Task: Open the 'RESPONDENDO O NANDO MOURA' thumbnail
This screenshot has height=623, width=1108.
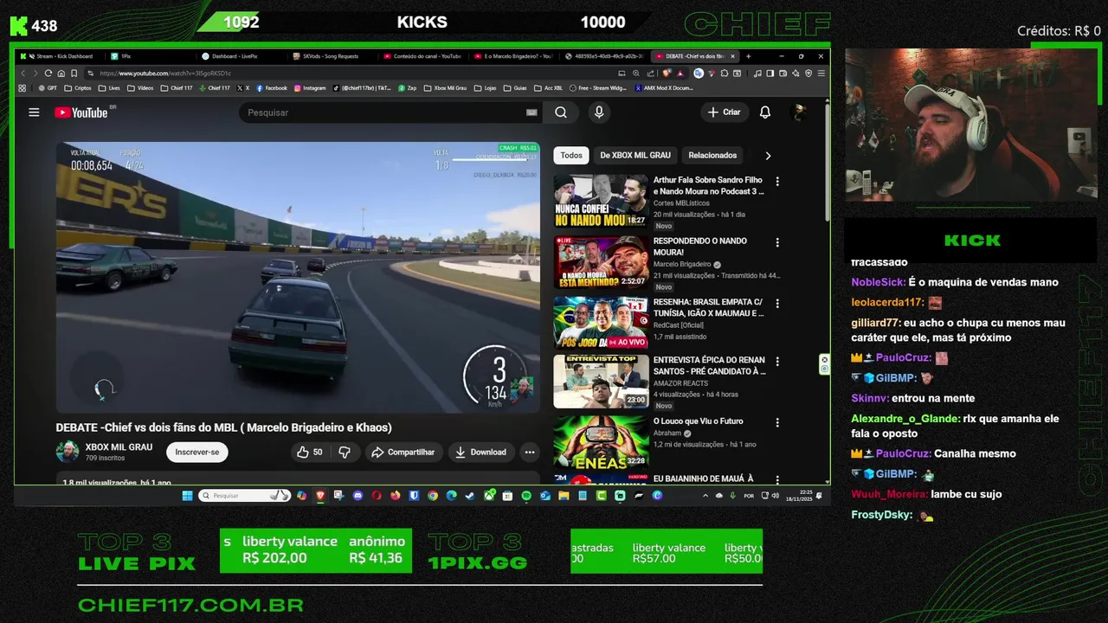Action: tap(601, 261)
